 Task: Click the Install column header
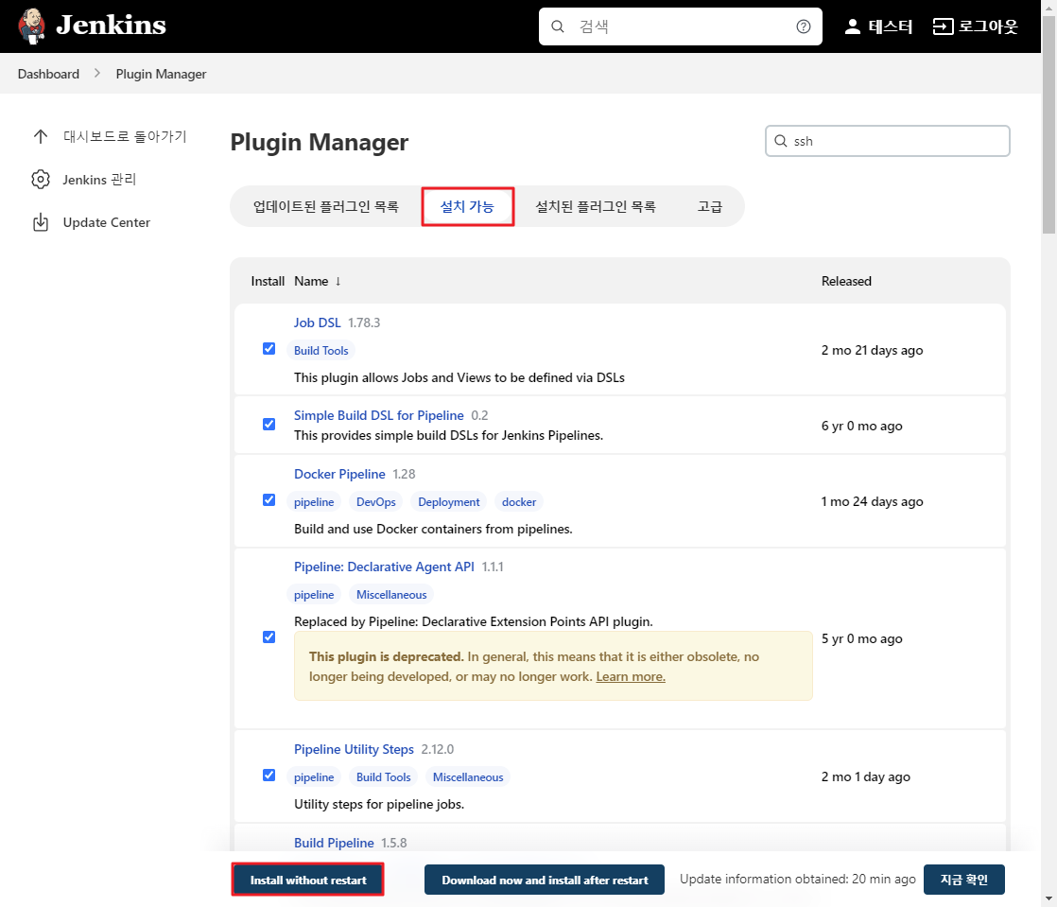268,281
